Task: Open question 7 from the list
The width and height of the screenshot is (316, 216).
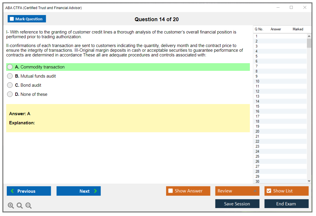Action: [x=257, y=66]
